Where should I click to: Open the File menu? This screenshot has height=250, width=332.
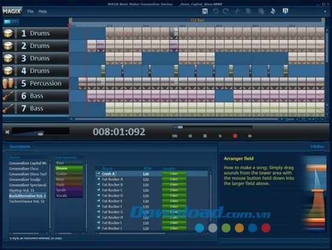[30, 11]
